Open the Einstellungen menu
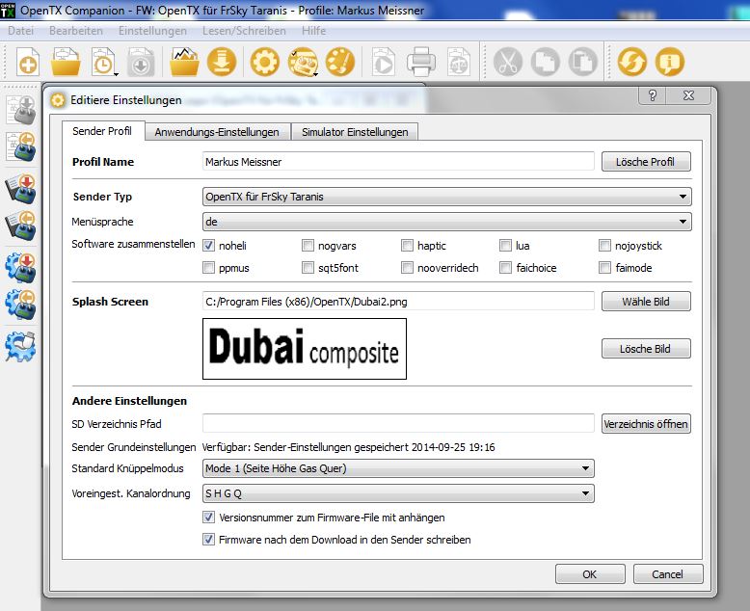 coord(152,31)
